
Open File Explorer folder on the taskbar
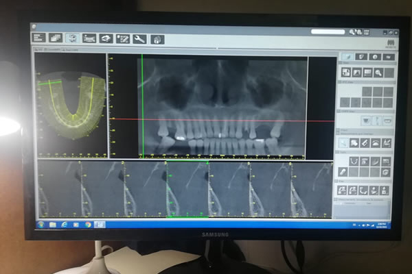(53, 225)
